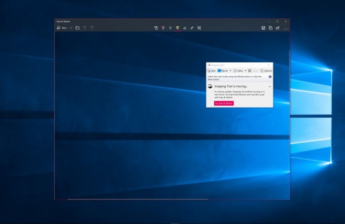The width and height of the screenshot is (345, 224).
Task: Open Snipping Tool Options
Action: click(266, 71)
